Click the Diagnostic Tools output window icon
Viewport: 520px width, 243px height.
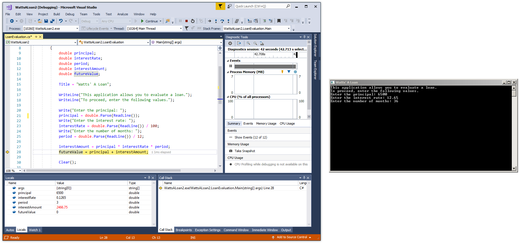coord(239,43)
